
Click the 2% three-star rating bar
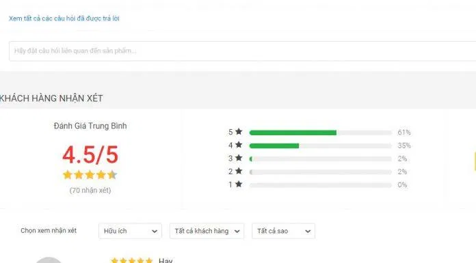point(321,159)
